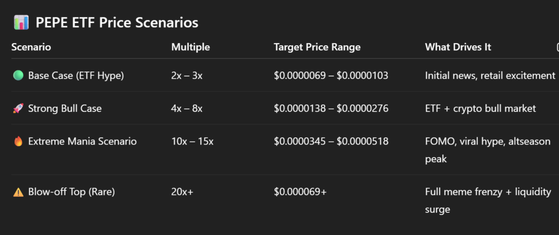
Task: Select the Multiple column header
Action: pyautogui.click(x=190, y=47)
